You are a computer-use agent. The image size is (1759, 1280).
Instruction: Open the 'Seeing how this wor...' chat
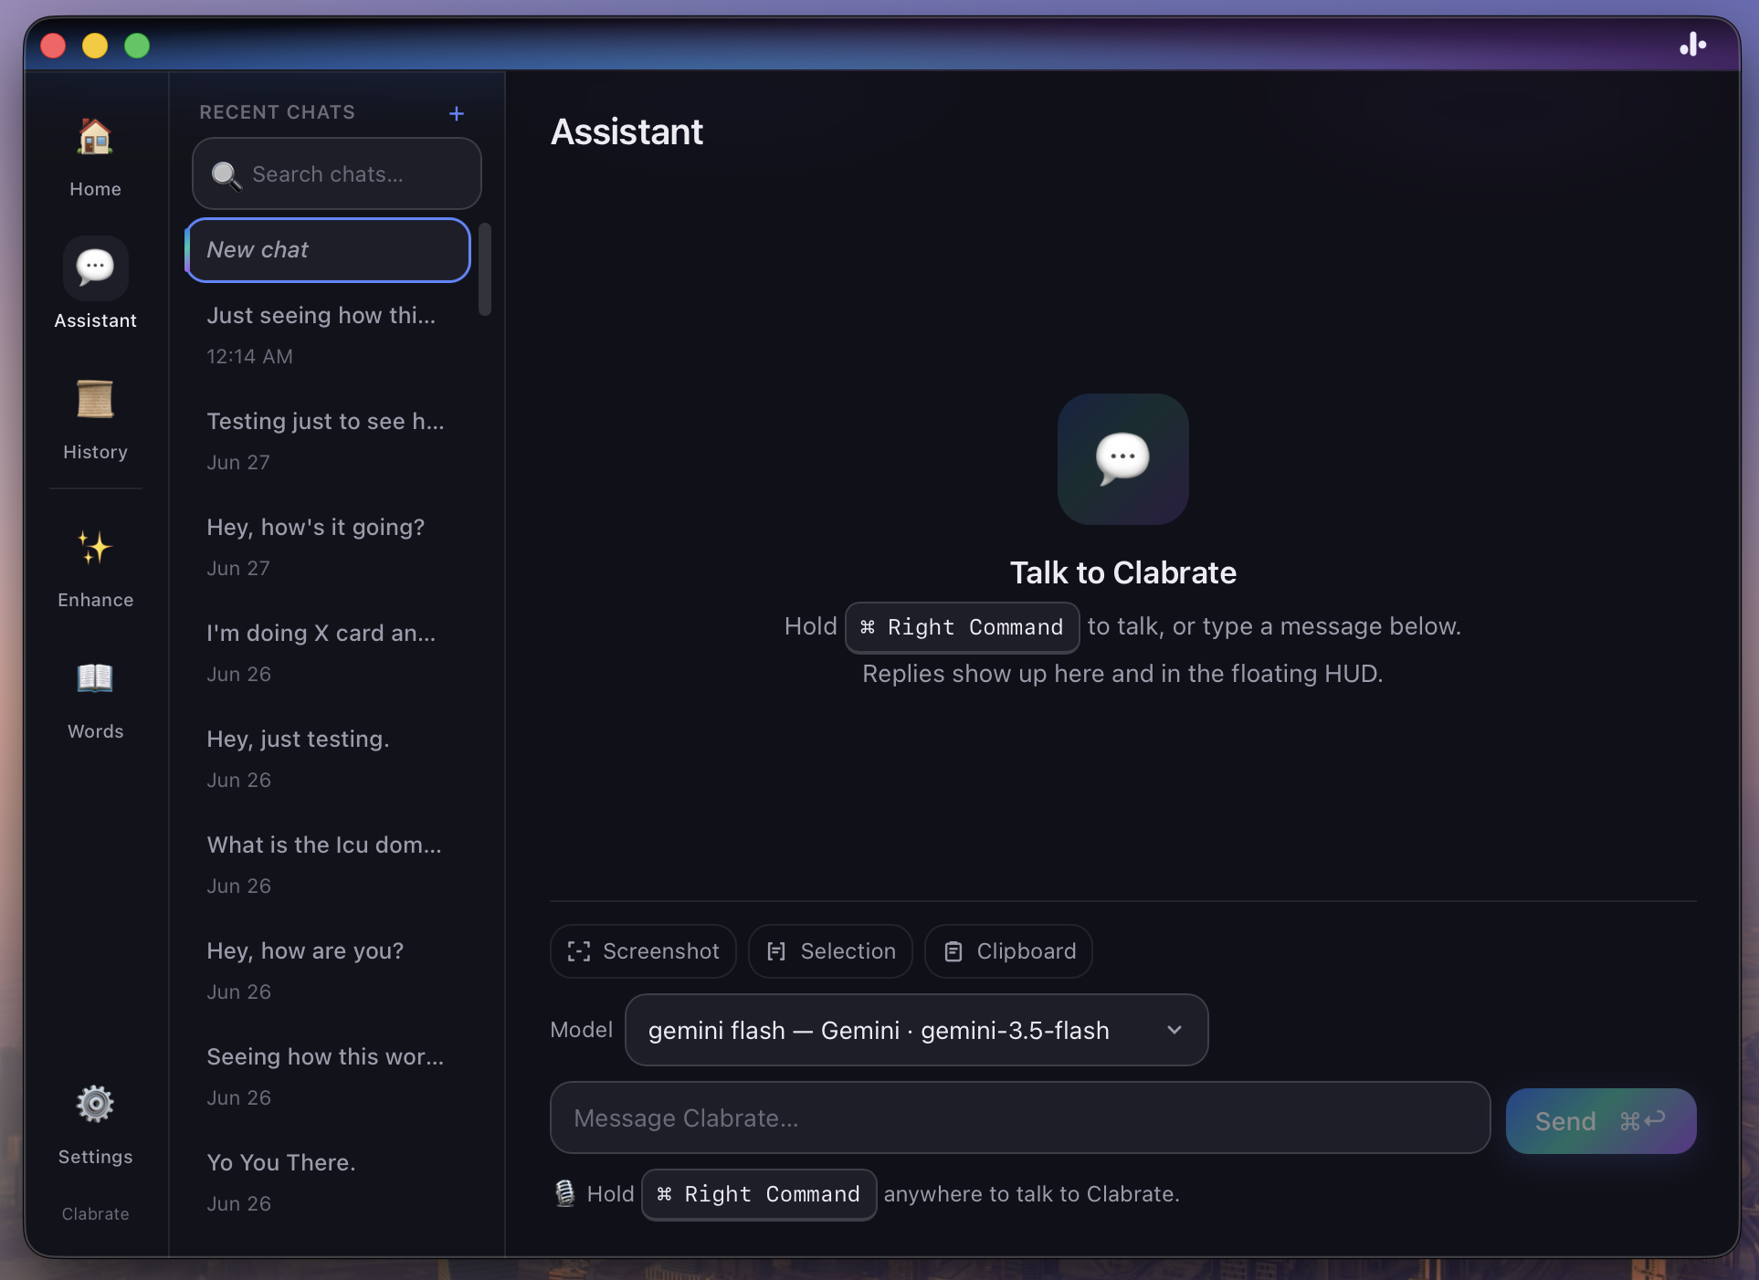pyautogui.click(x=329, y=1076)
